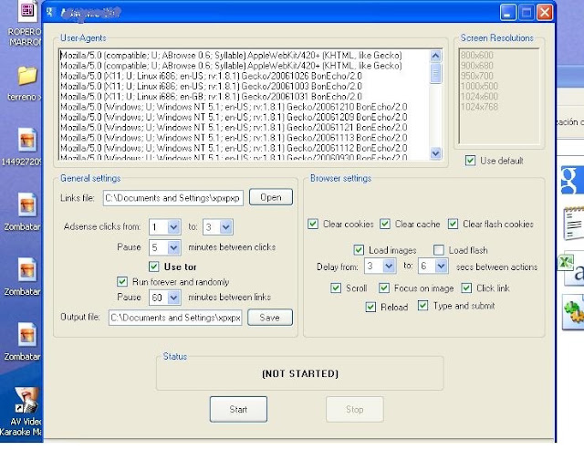The height and width of the screenshot is (450, 584).
Task: Expand the minutes between clicks dropdown
Action: pos(173,247)
